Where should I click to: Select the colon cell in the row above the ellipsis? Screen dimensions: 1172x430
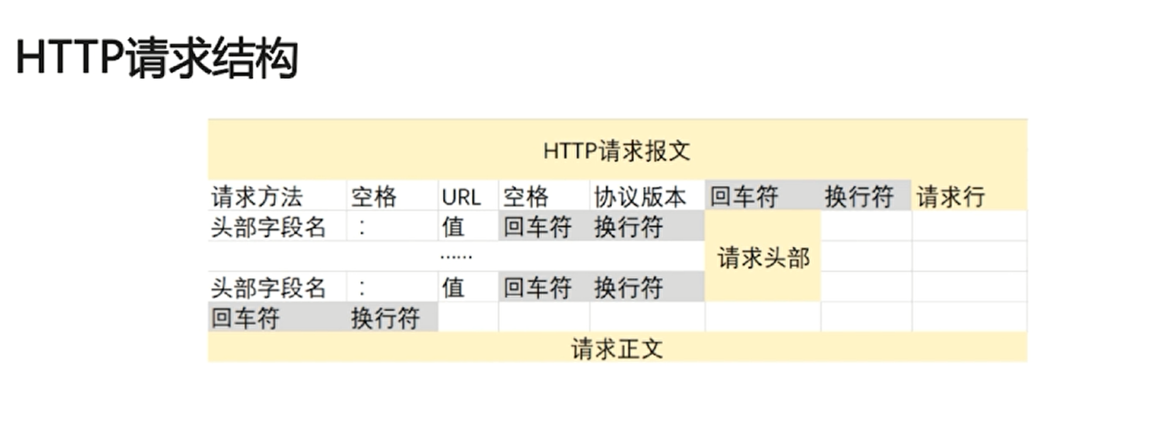tap(392, 226)
